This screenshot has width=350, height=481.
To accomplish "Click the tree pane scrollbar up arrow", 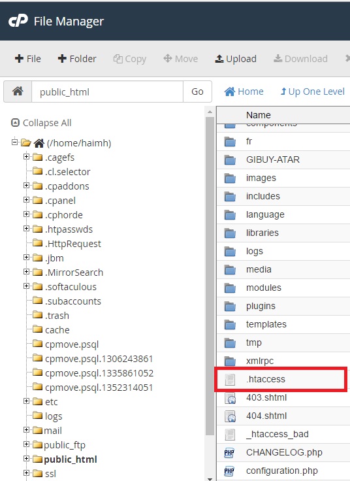I will pyautogui.click(x=210, y=112).
